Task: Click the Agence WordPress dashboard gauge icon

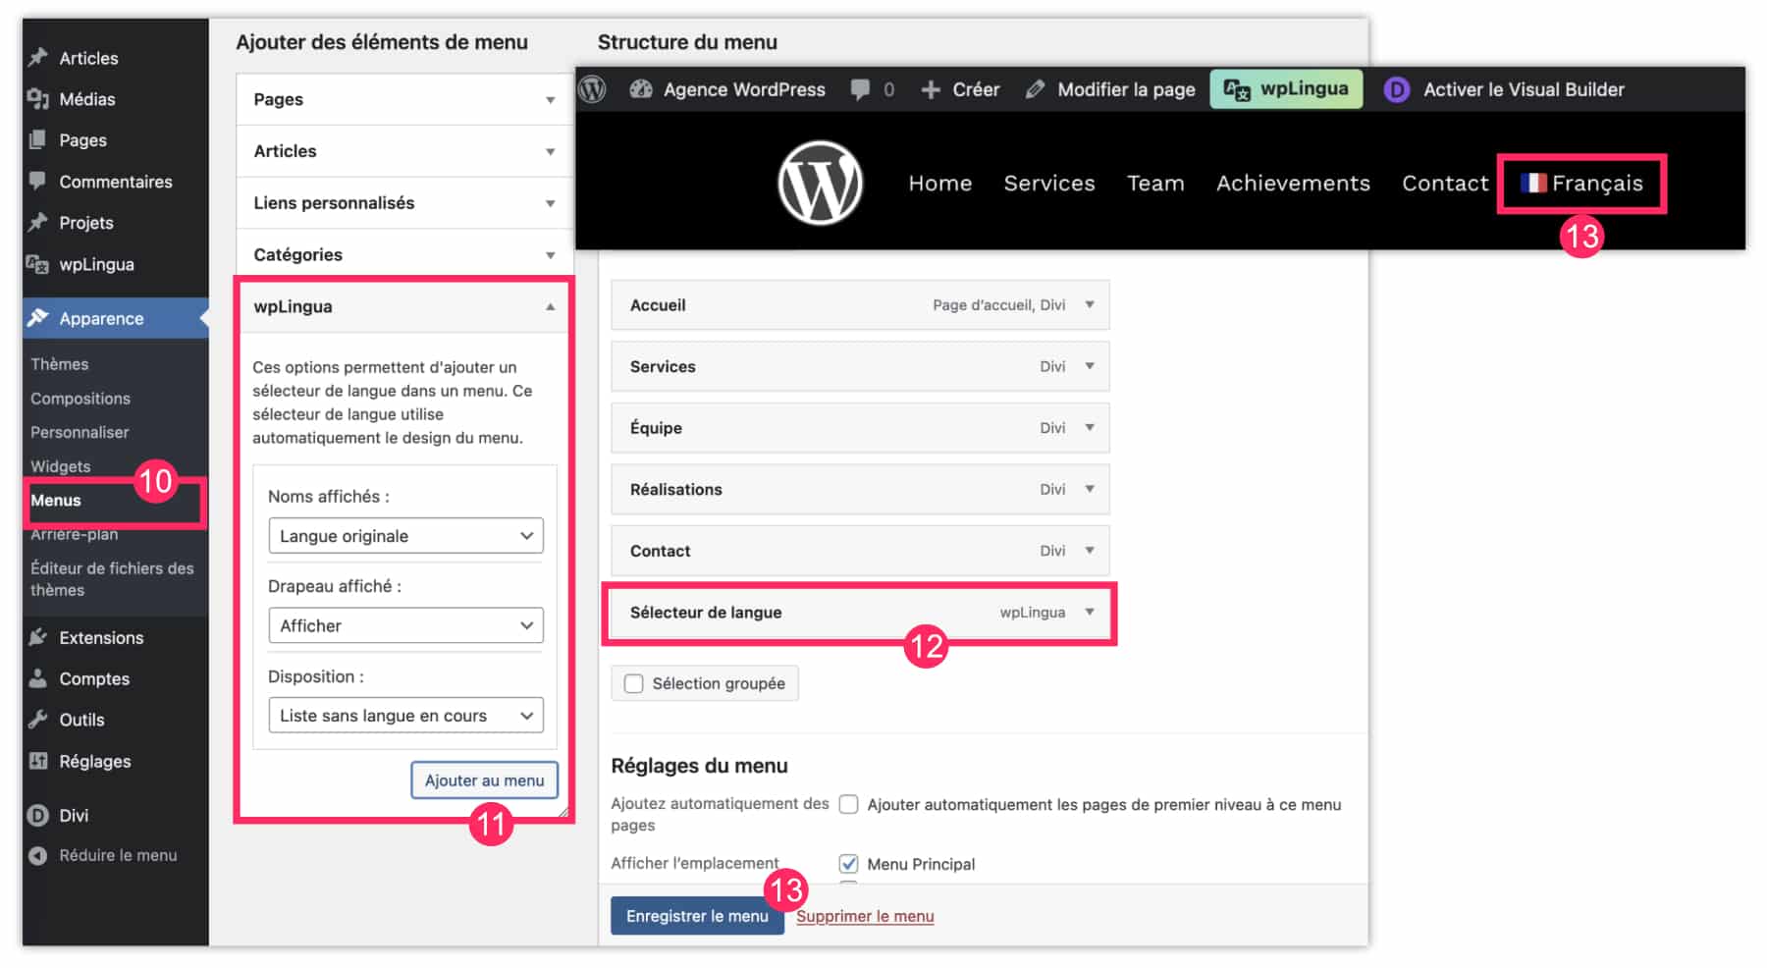Action: point(641,89)
